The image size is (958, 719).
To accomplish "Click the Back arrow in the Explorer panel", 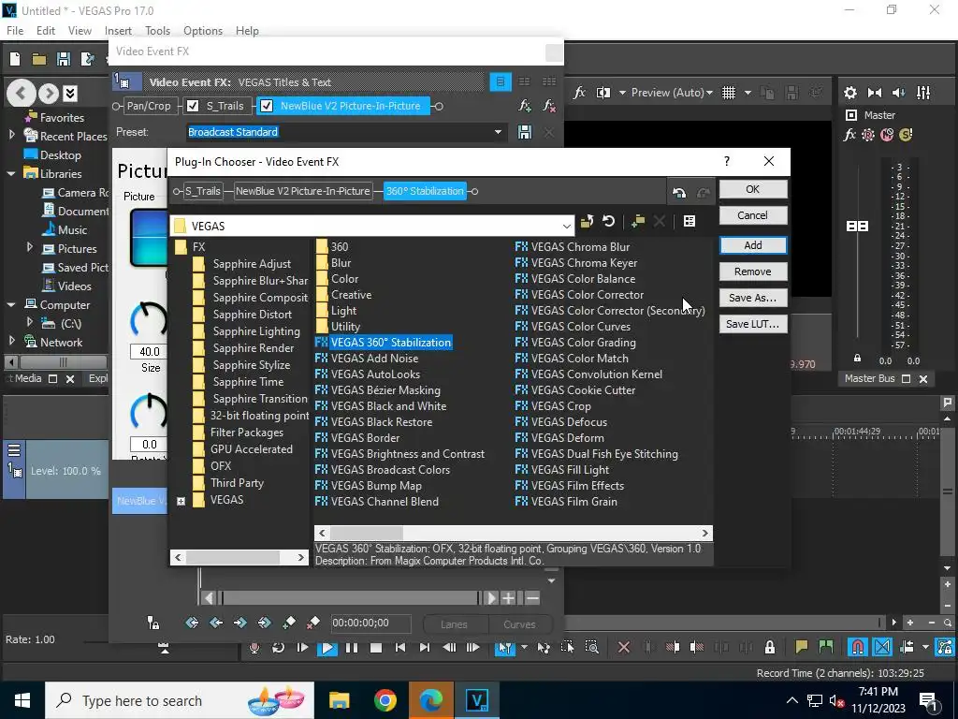I will point(22,93).
